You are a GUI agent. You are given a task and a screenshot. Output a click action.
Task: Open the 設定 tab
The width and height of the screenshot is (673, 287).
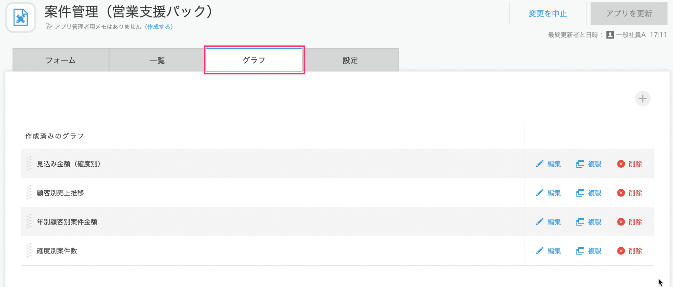350,60
